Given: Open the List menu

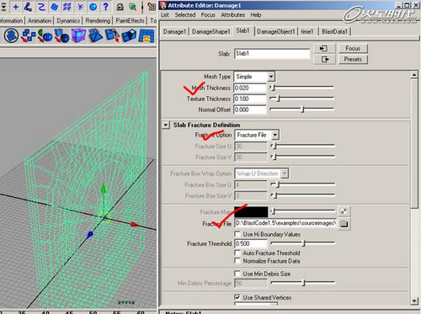Looking at the screenshot, I should click(x=165, y=15).
